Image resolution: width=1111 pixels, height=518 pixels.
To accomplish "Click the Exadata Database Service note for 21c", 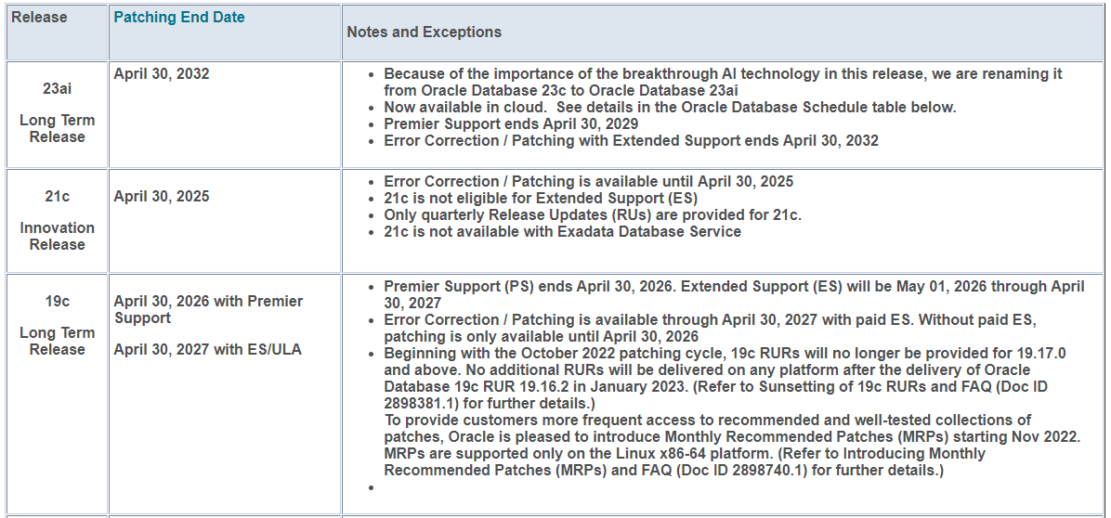I will 562,231.
